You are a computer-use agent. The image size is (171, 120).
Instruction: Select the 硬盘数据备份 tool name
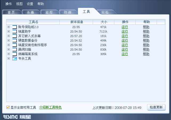coord(28,41)
